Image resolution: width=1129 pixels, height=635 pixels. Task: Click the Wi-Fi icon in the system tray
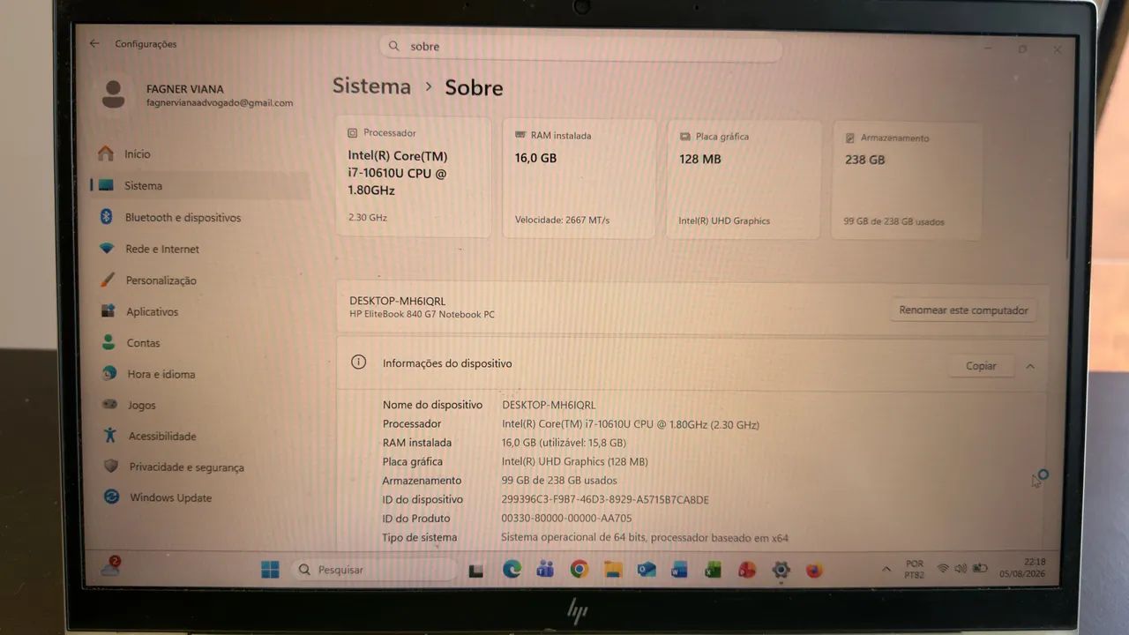tap(943, 569)
